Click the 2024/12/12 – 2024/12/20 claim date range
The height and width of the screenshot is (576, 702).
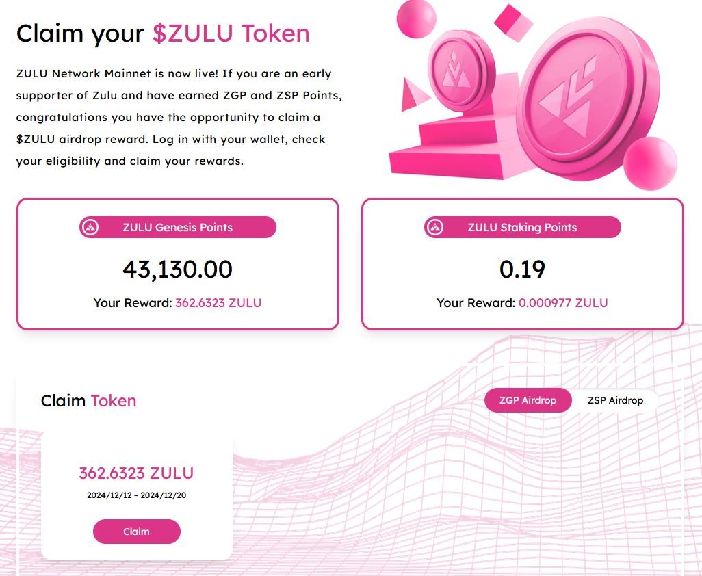point(136,495)
